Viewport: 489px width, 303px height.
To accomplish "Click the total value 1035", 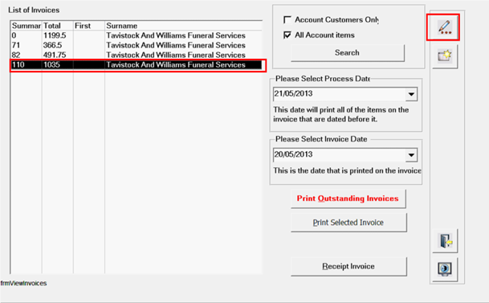I will point(51,64).
